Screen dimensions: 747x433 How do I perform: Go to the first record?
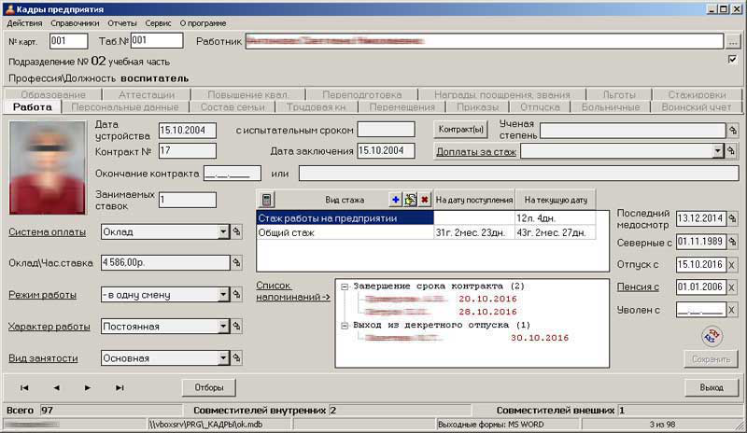pos(24,388)
